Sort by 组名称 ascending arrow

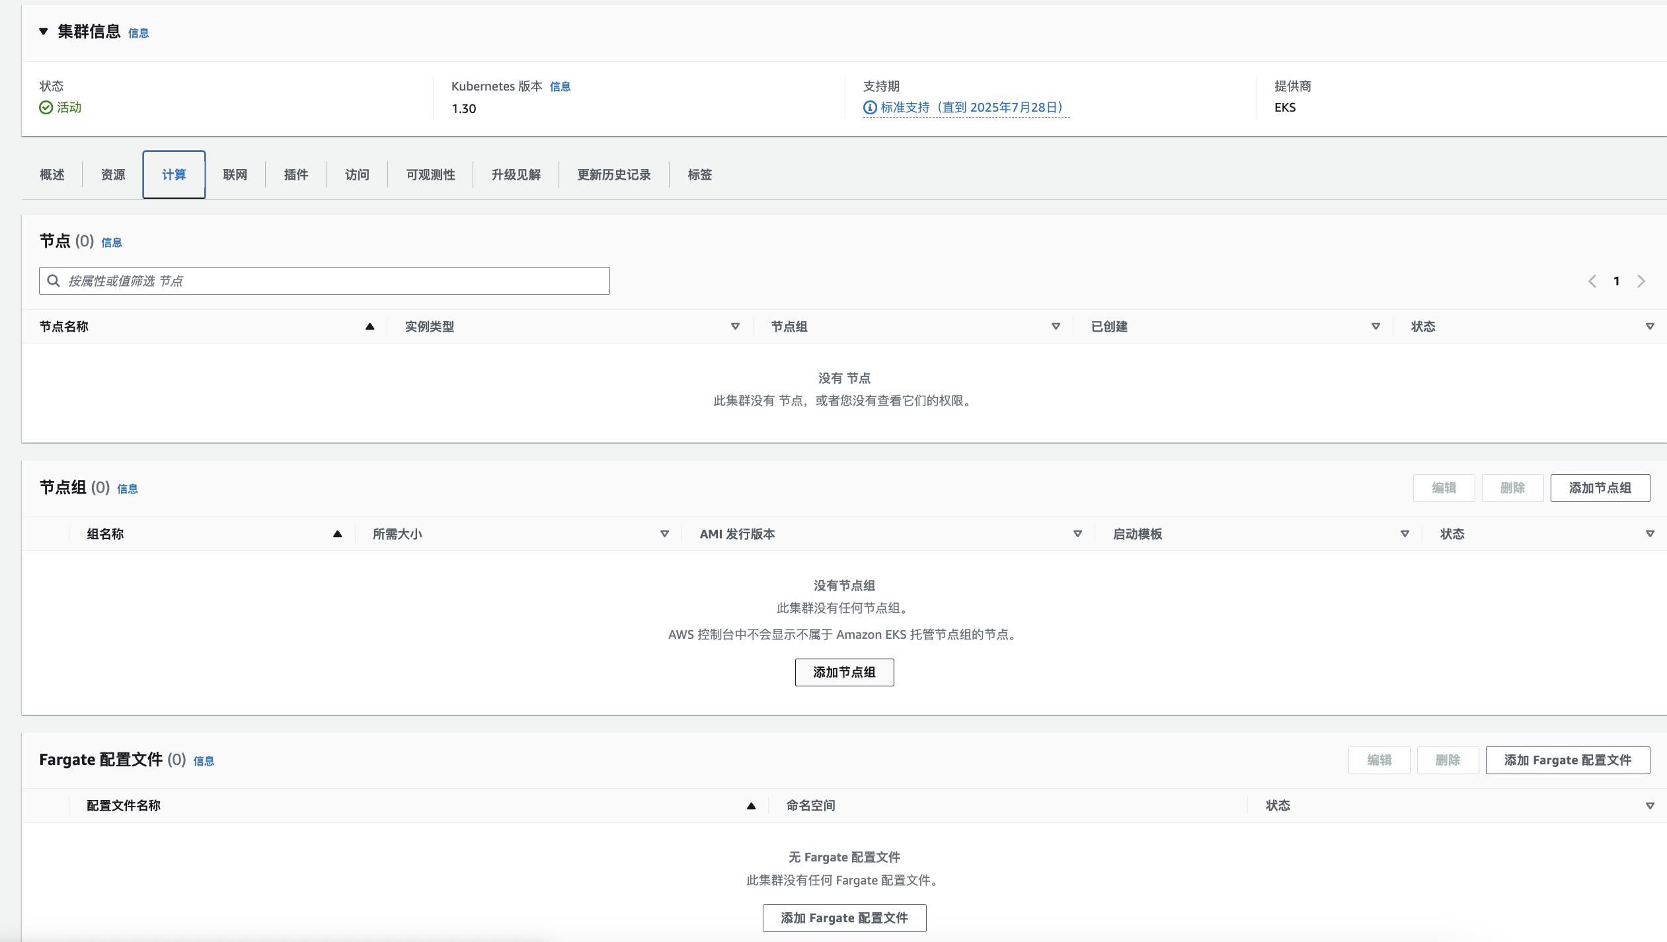coord(337,534)
